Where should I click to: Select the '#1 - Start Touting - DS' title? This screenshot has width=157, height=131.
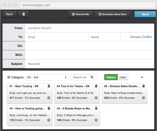pyautogui.click(x=24, y=86)
